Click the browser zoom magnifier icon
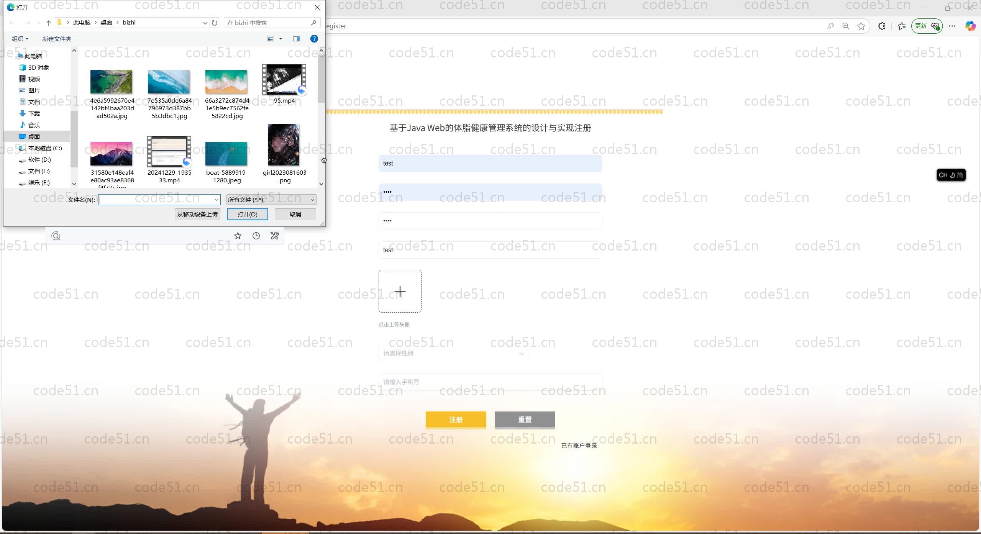Screen dimensions: 981x534 (x=846, y=26)
